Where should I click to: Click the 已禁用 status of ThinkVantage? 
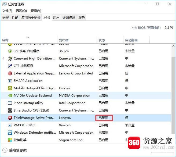(103, 118)
